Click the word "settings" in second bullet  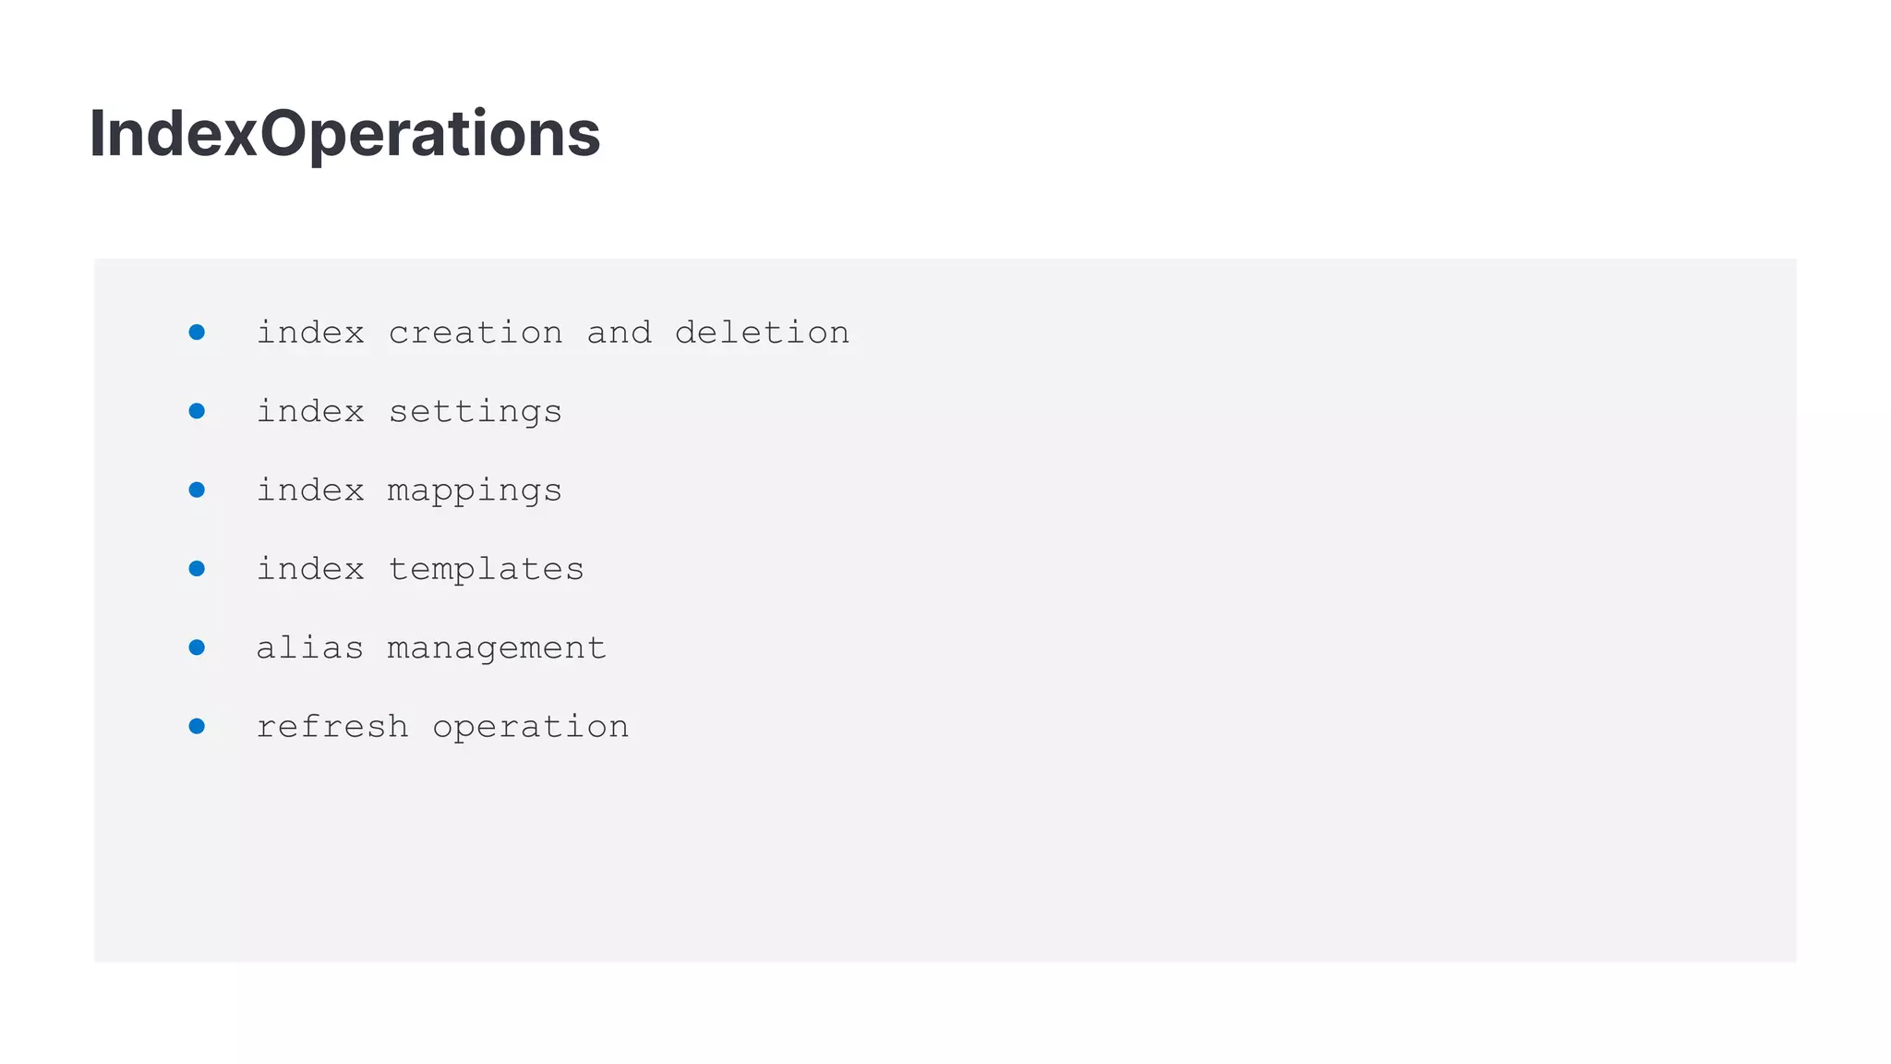click(x=475, y=412)
